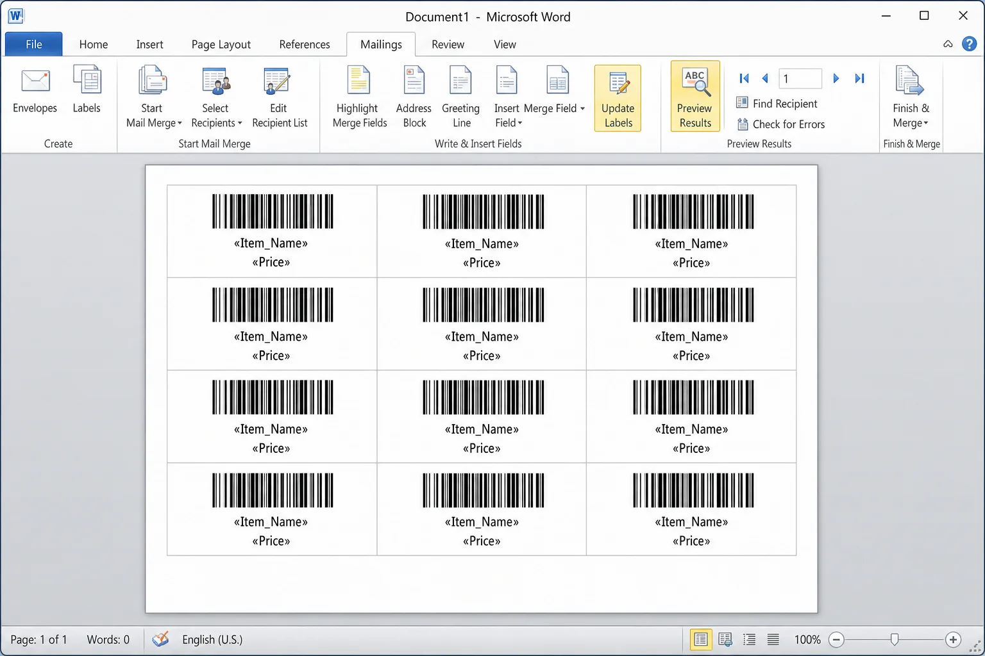Screen dimensions: 985x656
Task: Toggle Highlight Merge Fields
Action: (x=360, y=98)
